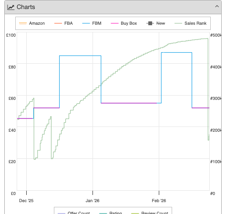Click the Charts line-graph icon
The image size is (226, 214).
click(x=11, y=7)
